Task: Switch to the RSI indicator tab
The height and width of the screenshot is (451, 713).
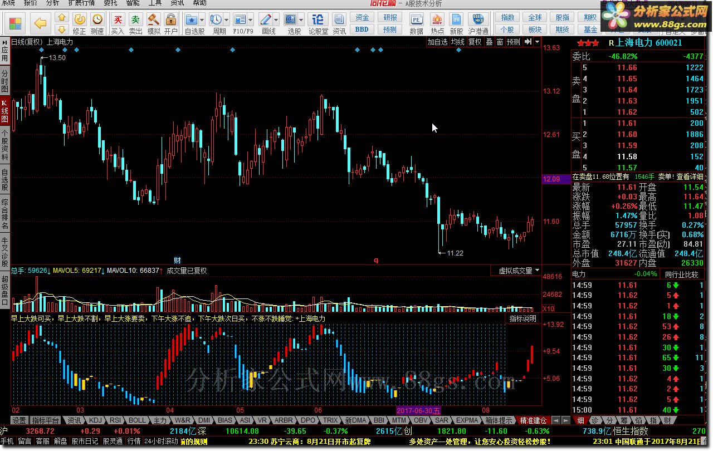Action: 115,420
